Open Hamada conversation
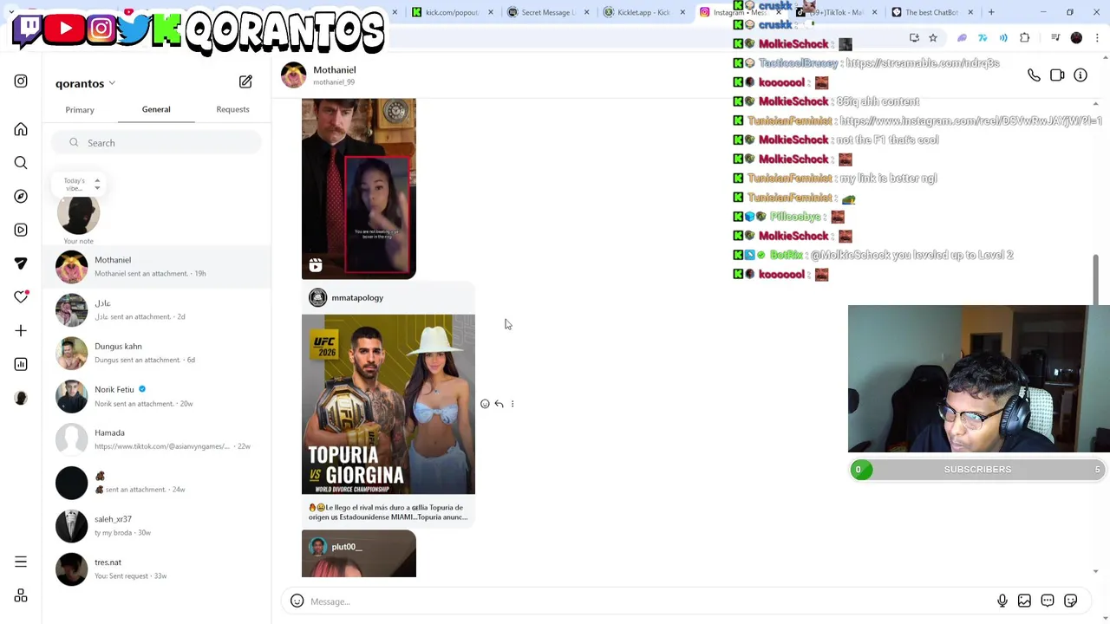The image size is (1110, 624). click(x=156, y=439)
